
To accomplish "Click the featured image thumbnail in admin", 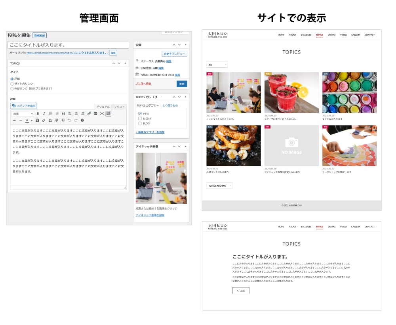I will (161, 178).
